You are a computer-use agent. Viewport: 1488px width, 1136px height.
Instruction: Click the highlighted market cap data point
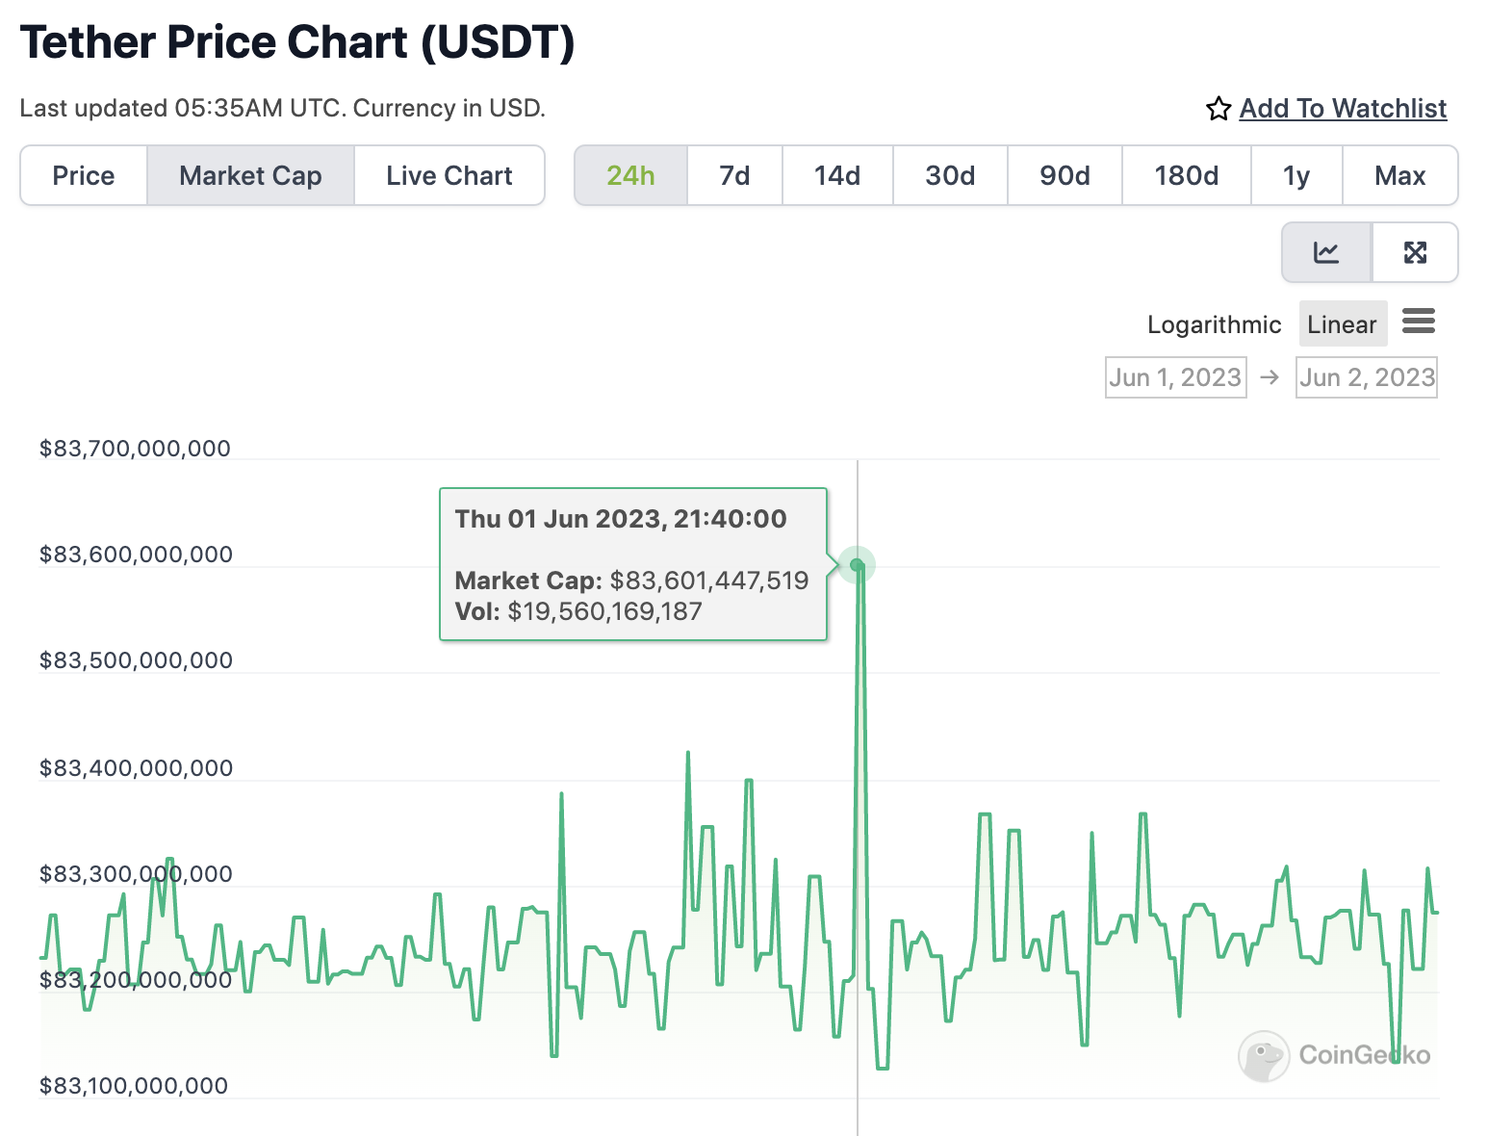point(857,565)
